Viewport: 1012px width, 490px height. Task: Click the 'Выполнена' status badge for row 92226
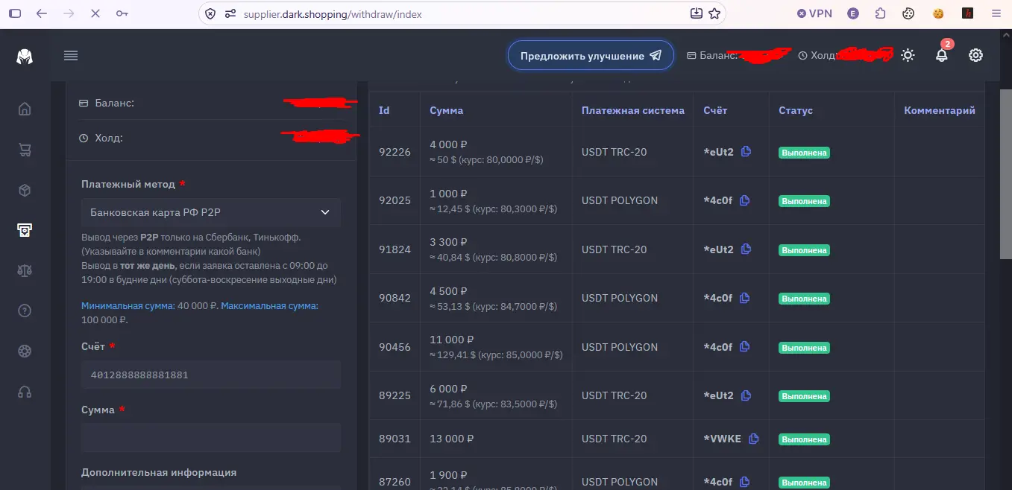(805, 153)
